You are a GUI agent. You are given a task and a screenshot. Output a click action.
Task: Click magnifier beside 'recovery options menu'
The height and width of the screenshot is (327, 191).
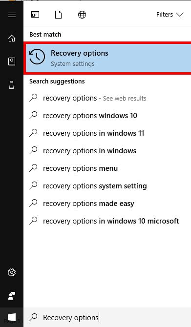(33, 168)
